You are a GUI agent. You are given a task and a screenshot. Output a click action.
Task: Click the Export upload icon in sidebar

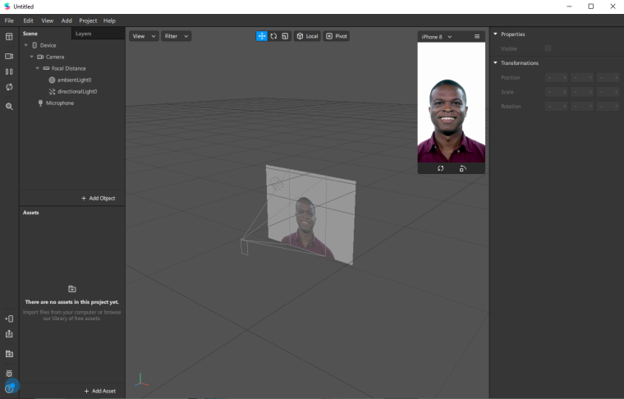coord(9,334)
